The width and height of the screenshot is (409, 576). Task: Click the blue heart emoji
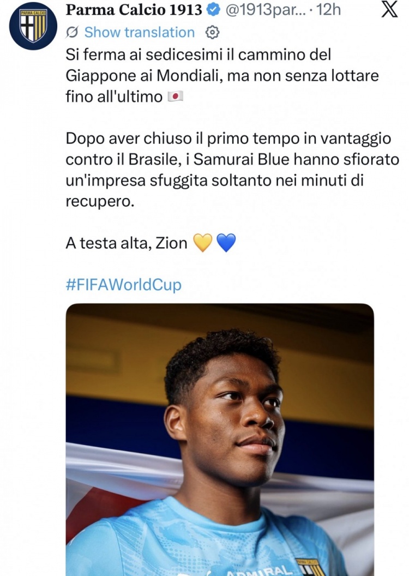(226, 243)
